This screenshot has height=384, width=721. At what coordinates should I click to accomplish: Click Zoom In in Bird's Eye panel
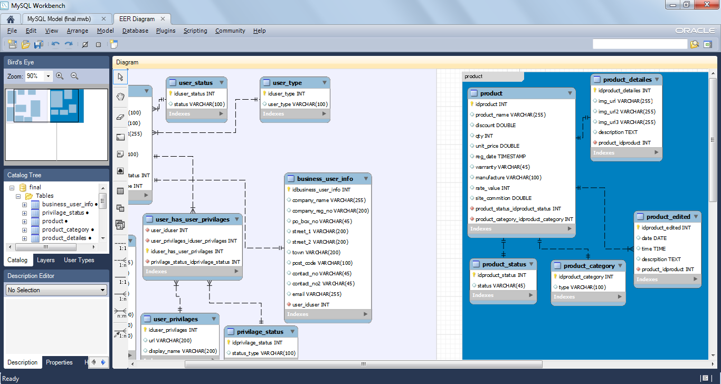(x=60, y=76)
